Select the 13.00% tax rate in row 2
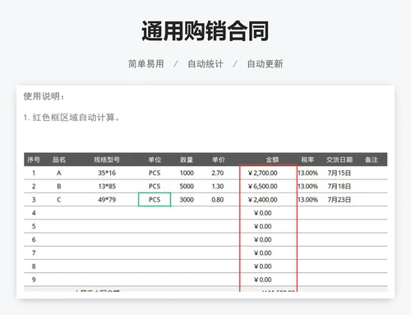 tap(307, 187)
